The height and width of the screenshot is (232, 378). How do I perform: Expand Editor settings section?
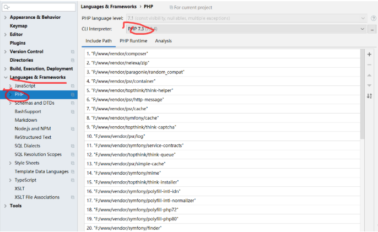[6, 35]
